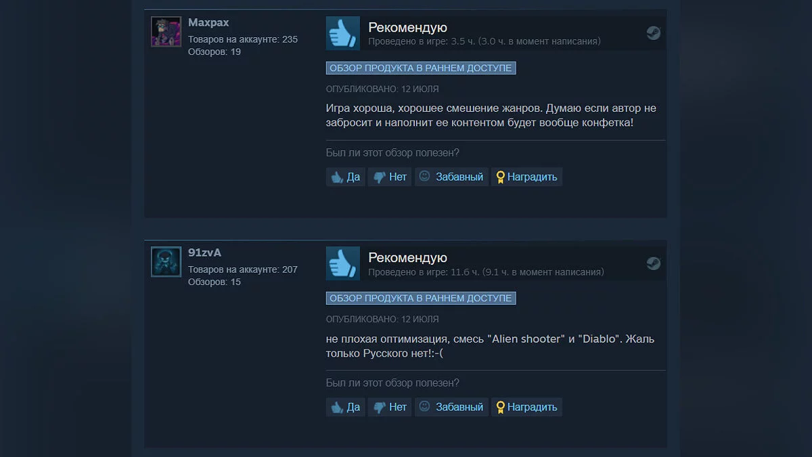
Task: Open the 91zvA profile name link
Action: point(204,253)
